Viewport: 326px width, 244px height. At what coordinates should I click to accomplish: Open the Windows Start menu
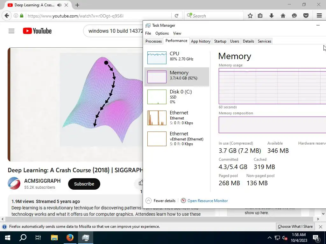pyautogui.click(x=8, y=238)
